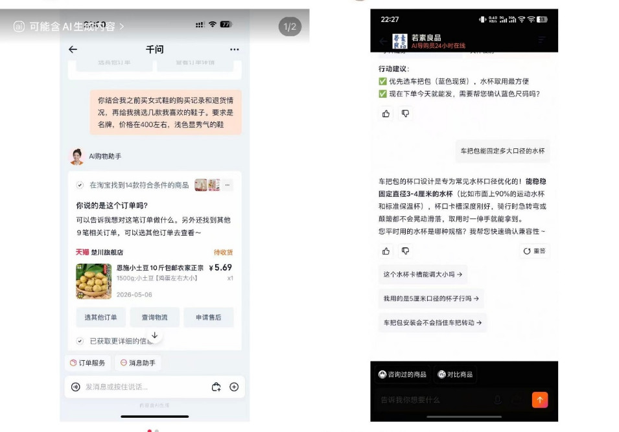
Task: Open the 可能含AI生成内容 notice link
Action: coord(69,27)
